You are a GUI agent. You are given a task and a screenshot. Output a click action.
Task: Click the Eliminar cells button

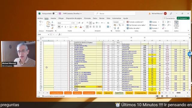coord(154,25)
